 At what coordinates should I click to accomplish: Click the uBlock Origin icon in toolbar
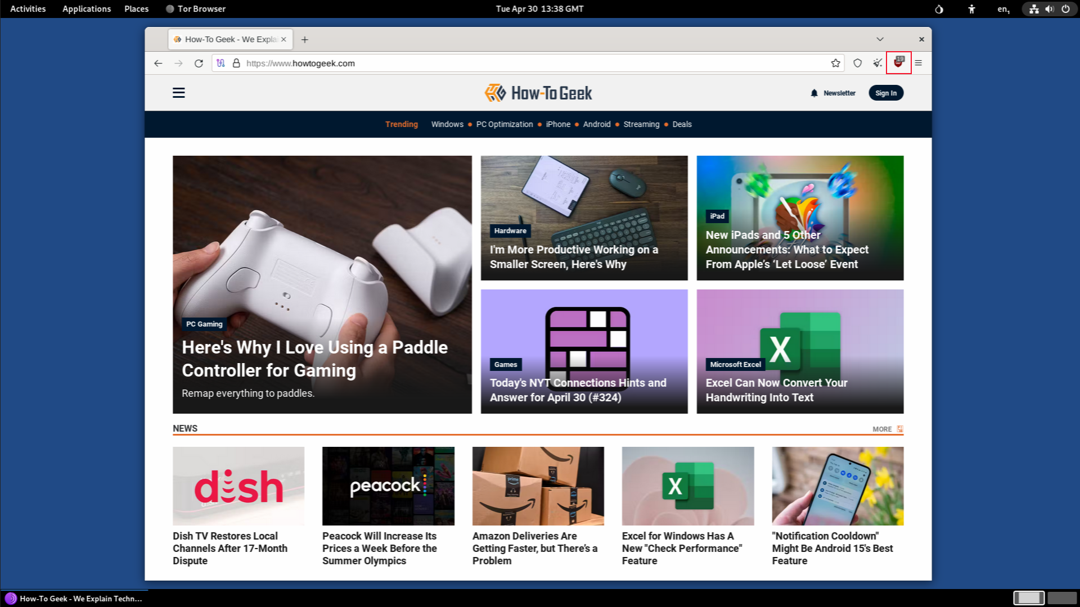pyautogui.click(x=898, y=63)
